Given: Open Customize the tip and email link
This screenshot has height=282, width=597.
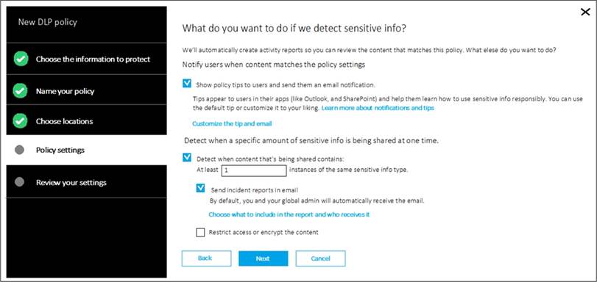Looking at the screenshot, I should pos(232,123).
